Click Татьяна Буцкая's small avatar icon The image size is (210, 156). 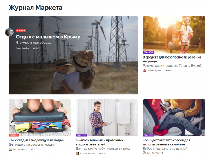(145, 71)
